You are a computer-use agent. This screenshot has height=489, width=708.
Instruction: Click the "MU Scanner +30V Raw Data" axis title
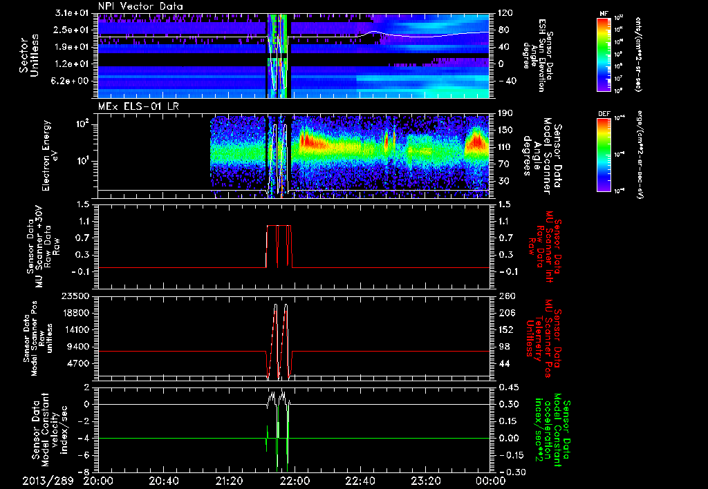pyautogui.click(x=44, y=247)
